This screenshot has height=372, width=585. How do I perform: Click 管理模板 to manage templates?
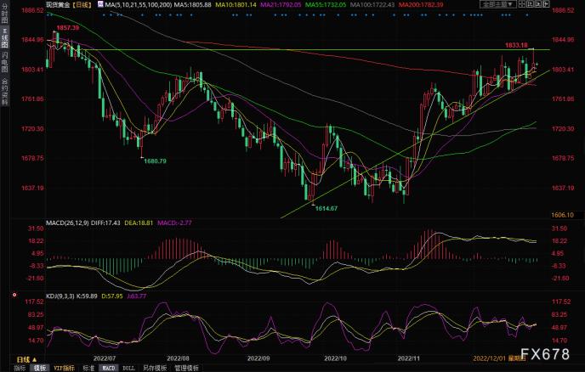pos(186,368)
